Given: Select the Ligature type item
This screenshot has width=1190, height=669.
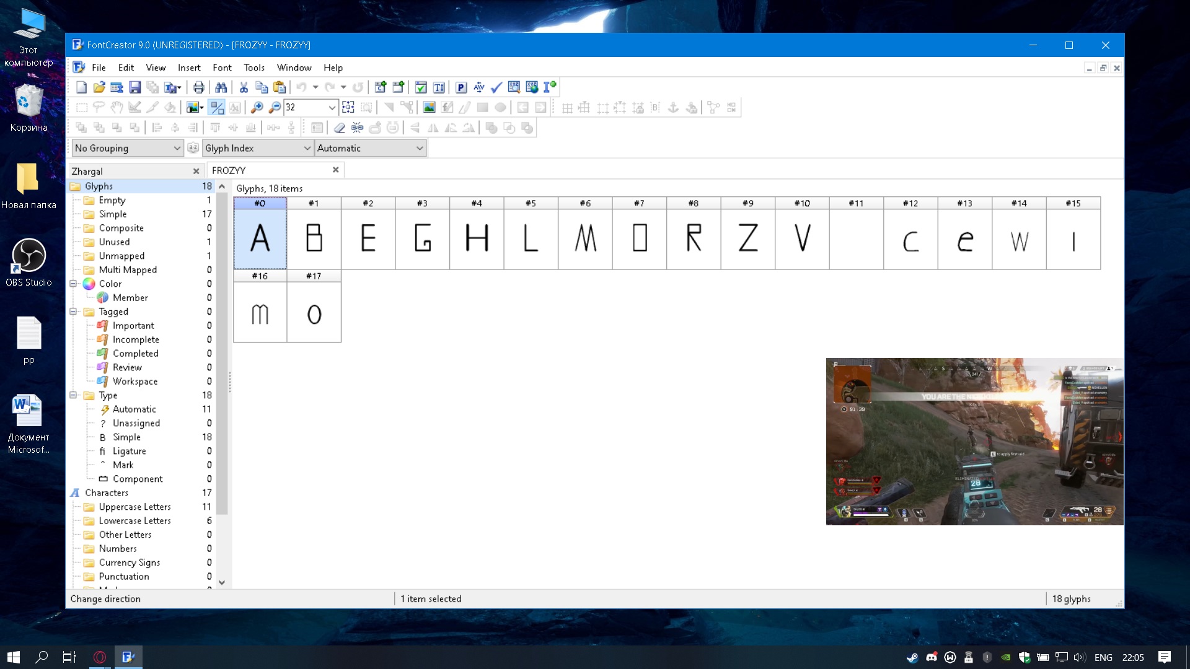Looking at the screenshot, I should point(129,451).
